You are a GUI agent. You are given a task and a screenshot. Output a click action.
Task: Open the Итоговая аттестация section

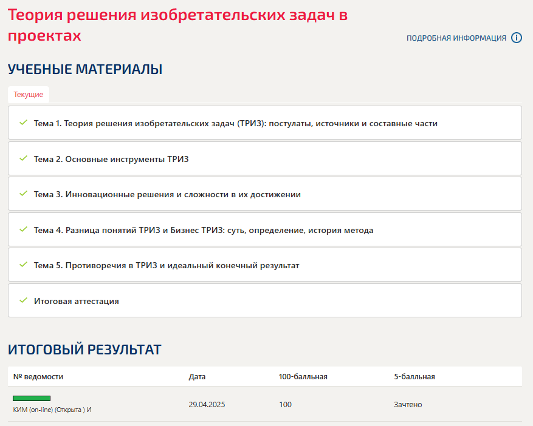(x=265, y=300)
